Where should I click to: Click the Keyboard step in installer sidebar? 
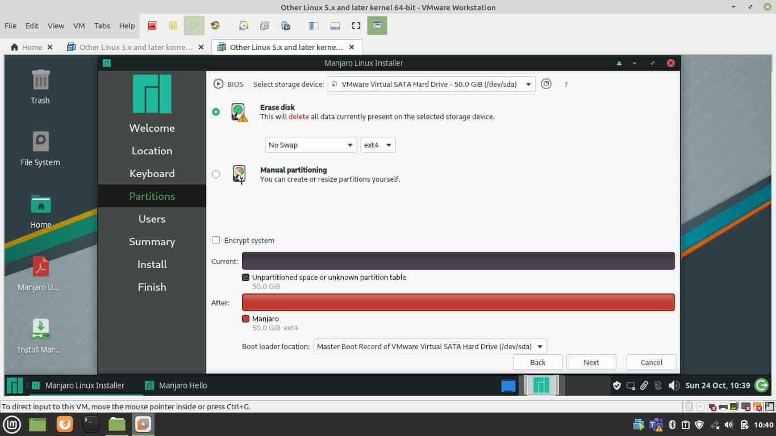point(152,174)
